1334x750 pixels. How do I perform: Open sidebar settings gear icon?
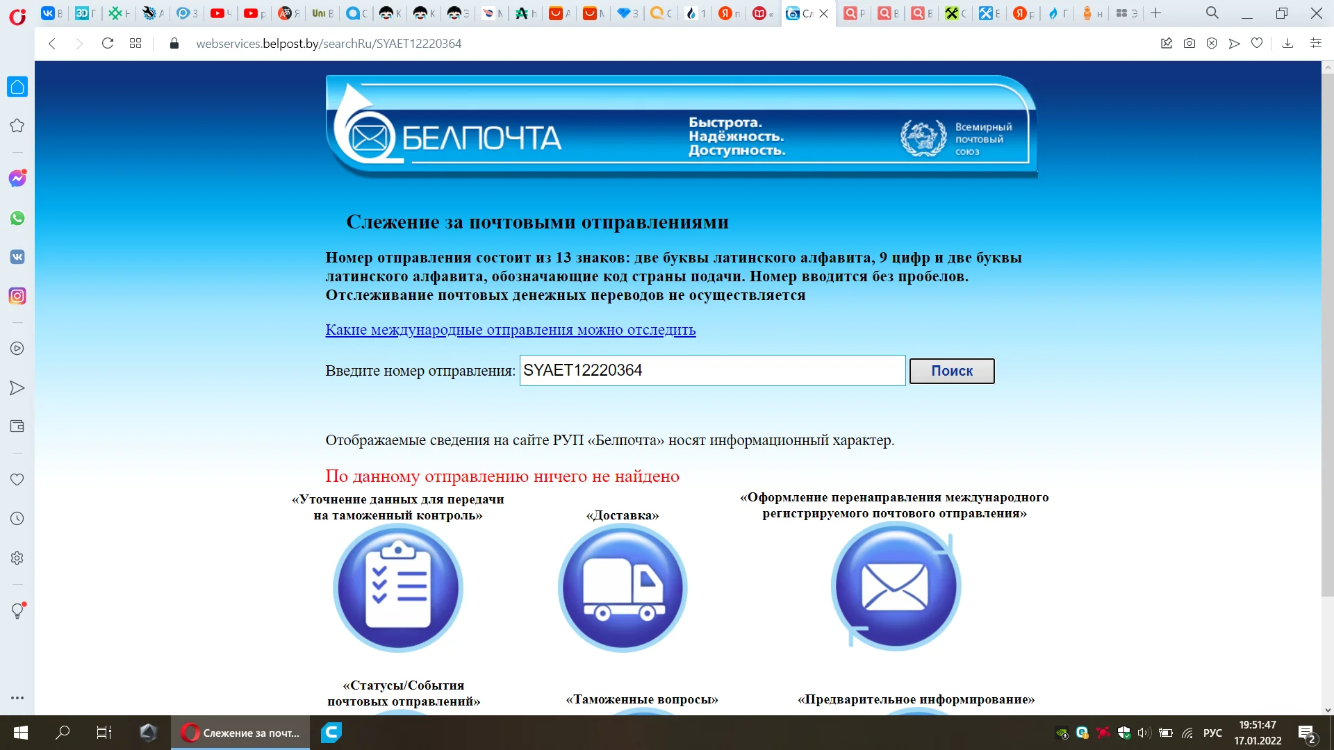17,558
